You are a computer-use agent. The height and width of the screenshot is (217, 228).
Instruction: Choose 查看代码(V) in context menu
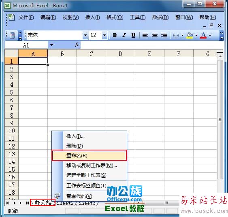point(89,196)
